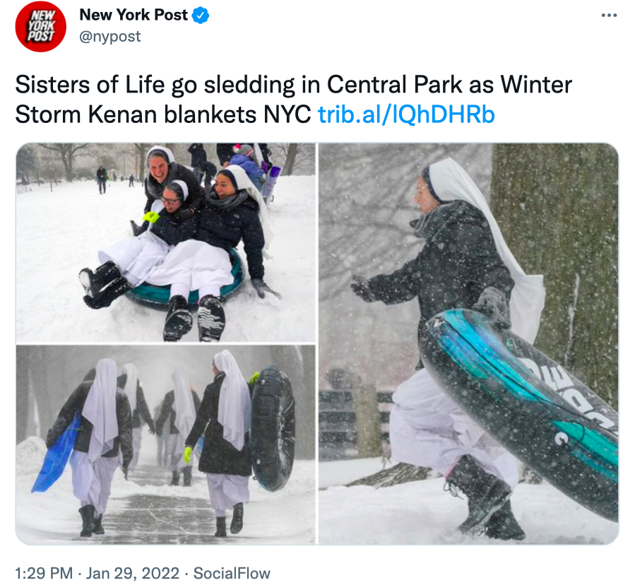Click the 1:29 PM timestamp
The width and height of the screenshot is (635, 585).
(44, 573)
